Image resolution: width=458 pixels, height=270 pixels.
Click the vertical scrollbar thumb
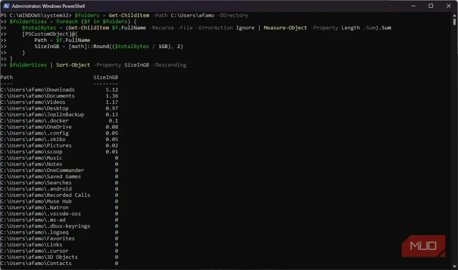pos(454,22)
